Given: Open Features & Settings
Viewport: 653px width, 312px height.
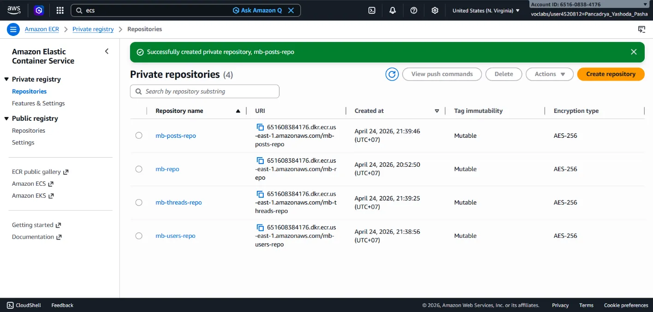Looking at the screenshot, I should [x=38, y=103].
